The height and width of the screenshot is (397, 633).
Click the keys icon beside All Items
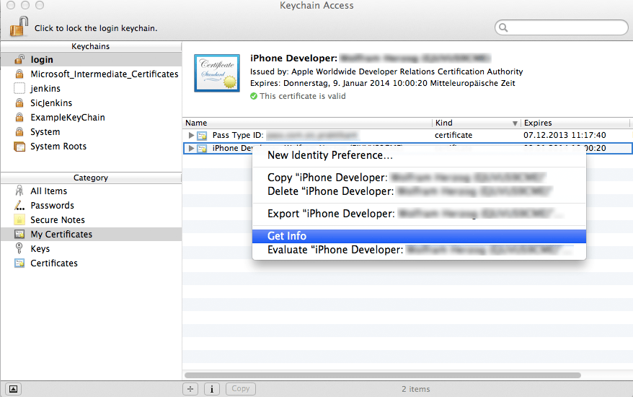coord(19,191)
